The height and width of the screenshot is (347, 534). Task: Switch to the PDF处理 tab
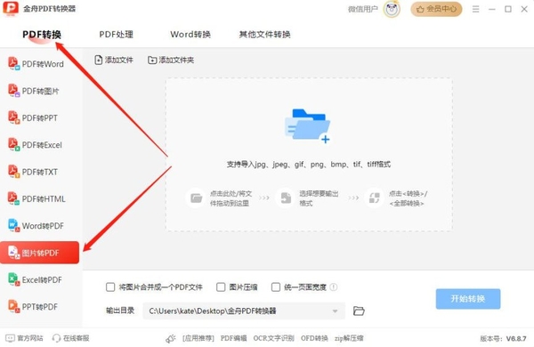pos(116,35)
